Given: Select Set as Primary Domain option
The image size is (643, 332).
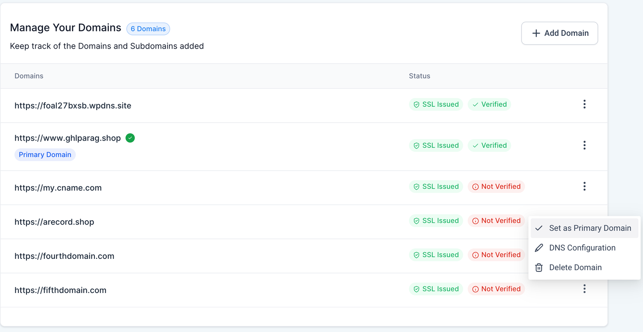Looking at the screenshot, I should tap(590, 228).
